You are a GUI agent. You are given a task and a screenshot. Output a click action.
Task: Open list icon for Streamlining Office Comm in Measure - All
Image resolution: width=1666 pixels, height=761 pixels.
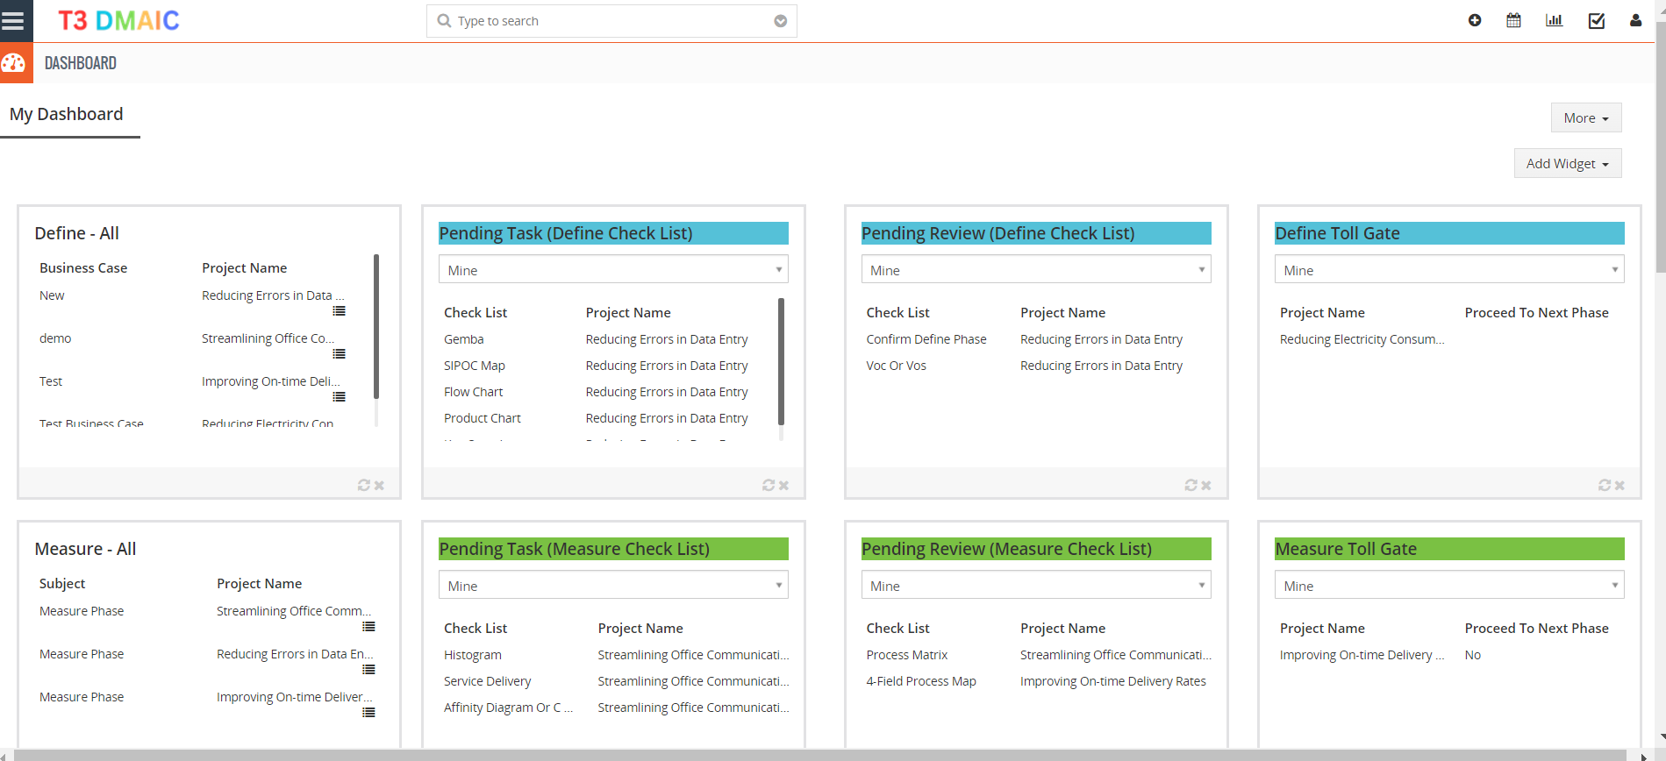point(369,627)
